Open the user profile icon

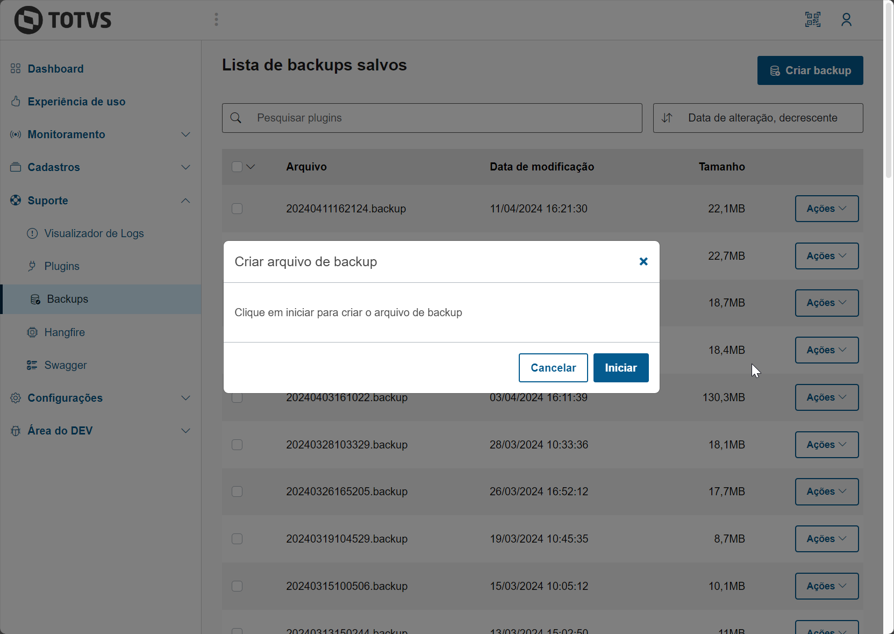click(846, 20)
